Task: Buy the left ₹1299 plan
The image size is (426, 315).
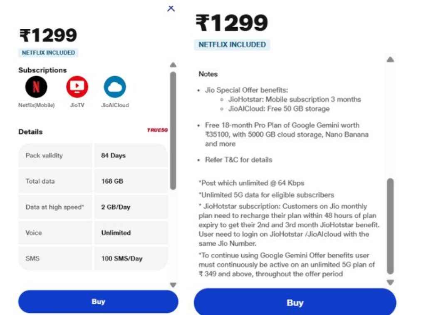Action: pos(98,301)
